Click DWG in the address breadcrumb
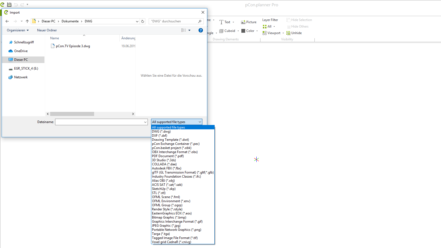 (88, 21)
